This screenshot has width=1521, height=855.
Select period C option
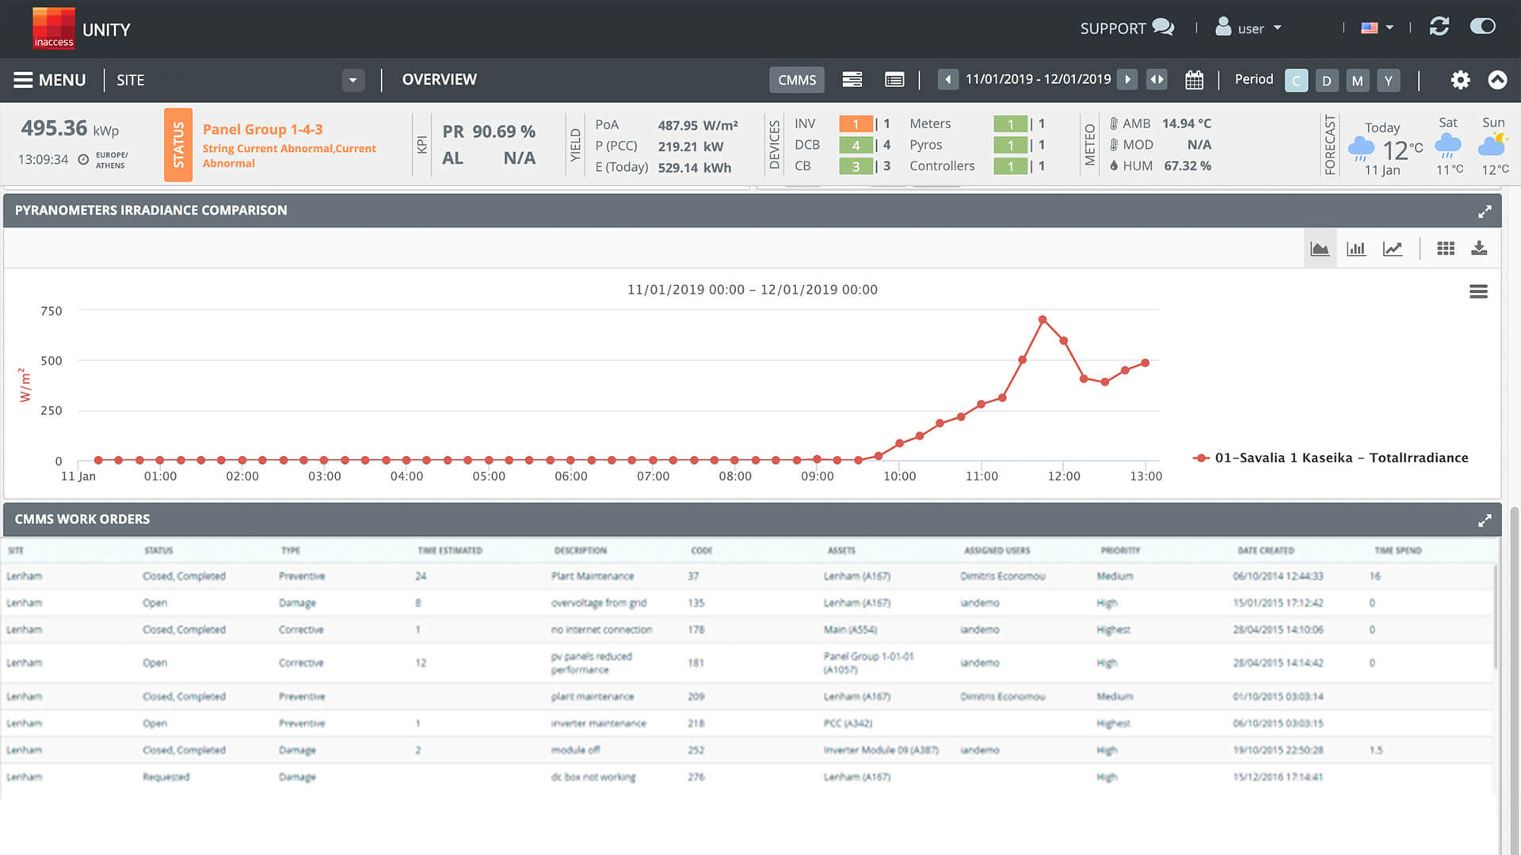(x=1296, y=80)
